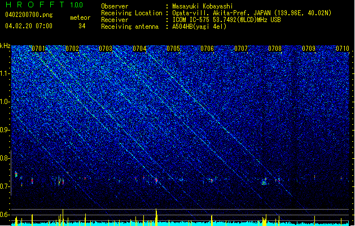Click the 1.1 kHz axis label
The image size is (355, 226).
pyautogui.click(x=5, y=73)
